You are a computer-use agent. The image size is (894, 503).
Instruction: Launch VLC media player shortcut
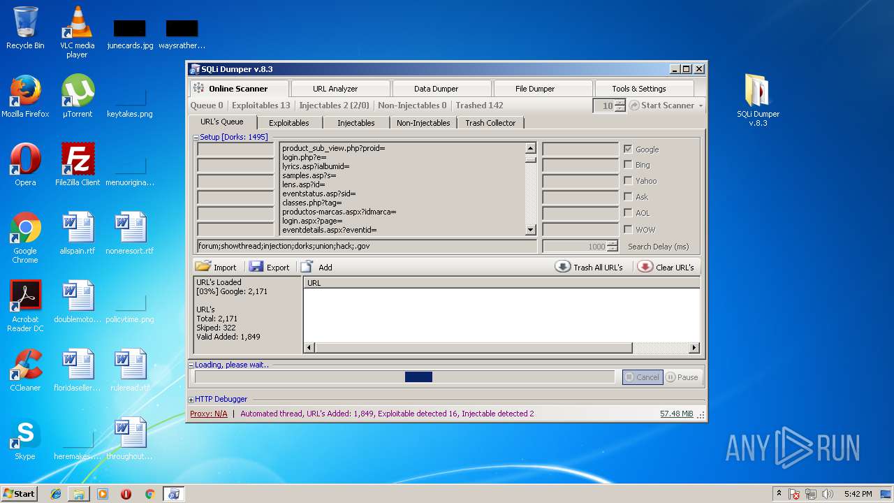pos(77,31)
